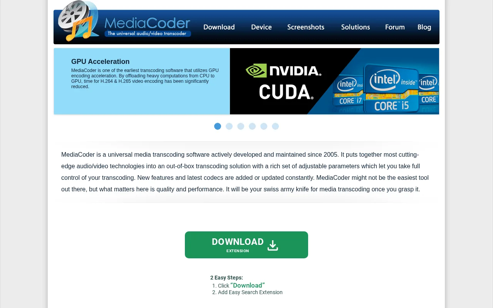
Task: Click the Intel Core i7 badge image
Action: point(350,92)
